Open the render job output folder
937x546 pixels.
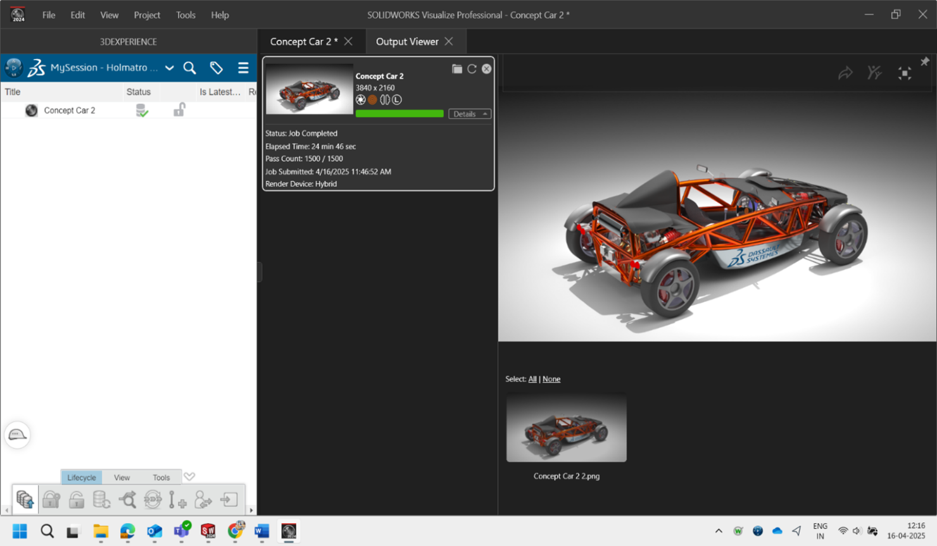point(456,69)
